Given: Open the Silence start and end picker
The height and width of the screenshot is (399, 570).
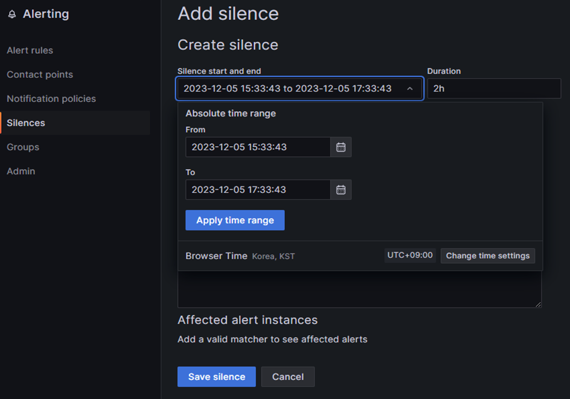Looking at the screenshot, I should 299,89.
